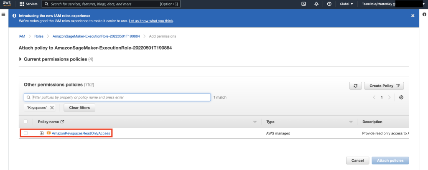Click the Policy name column header
This screenshot has width=428, height=170.
tap(48, 122)
